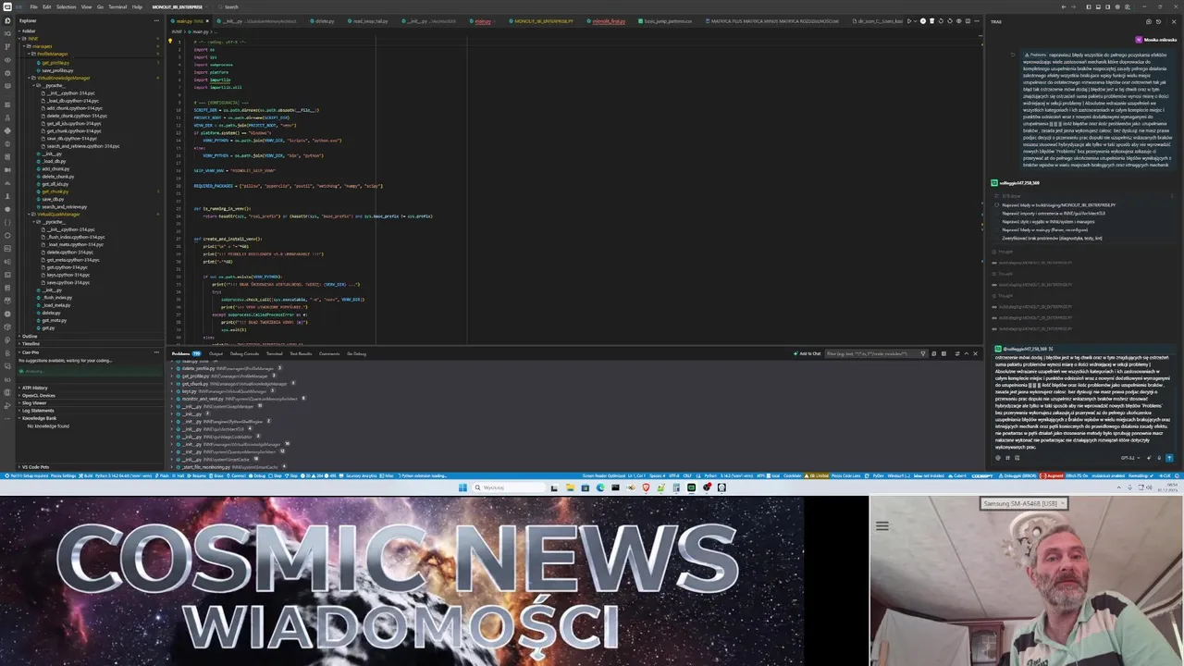The width and height of the screenshot is (1184, 666).
Task: Open the Terminal menu
Action: 117,6
